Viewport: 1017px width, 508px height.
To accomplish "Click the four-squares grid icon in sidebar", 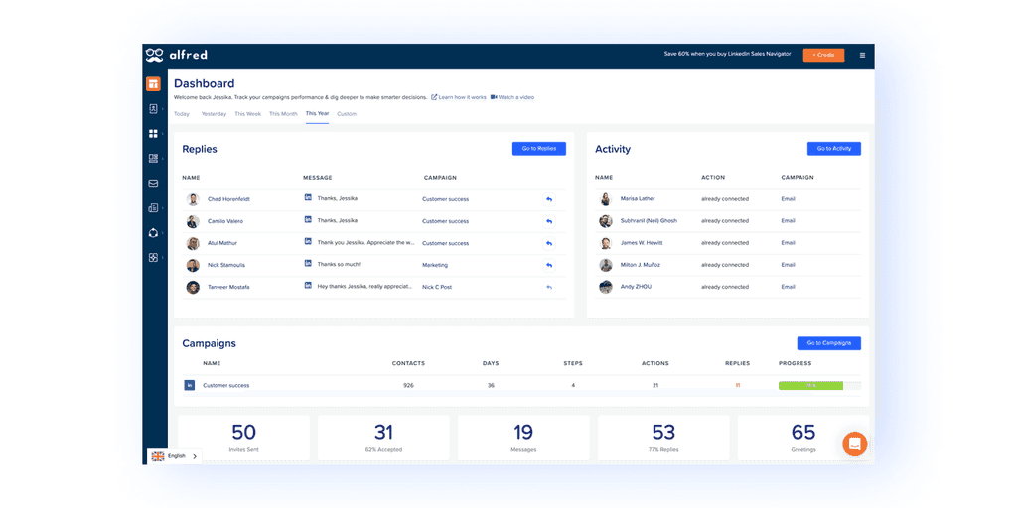I will tap(153, 134).
